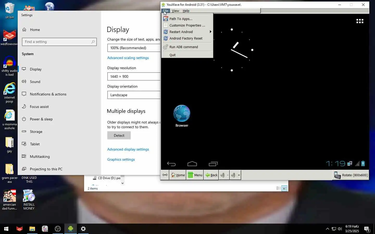The height and width of the screenshot is (234, 375).
Task: Select Display in Settings sidebar
Action: (x=59, y=69)
